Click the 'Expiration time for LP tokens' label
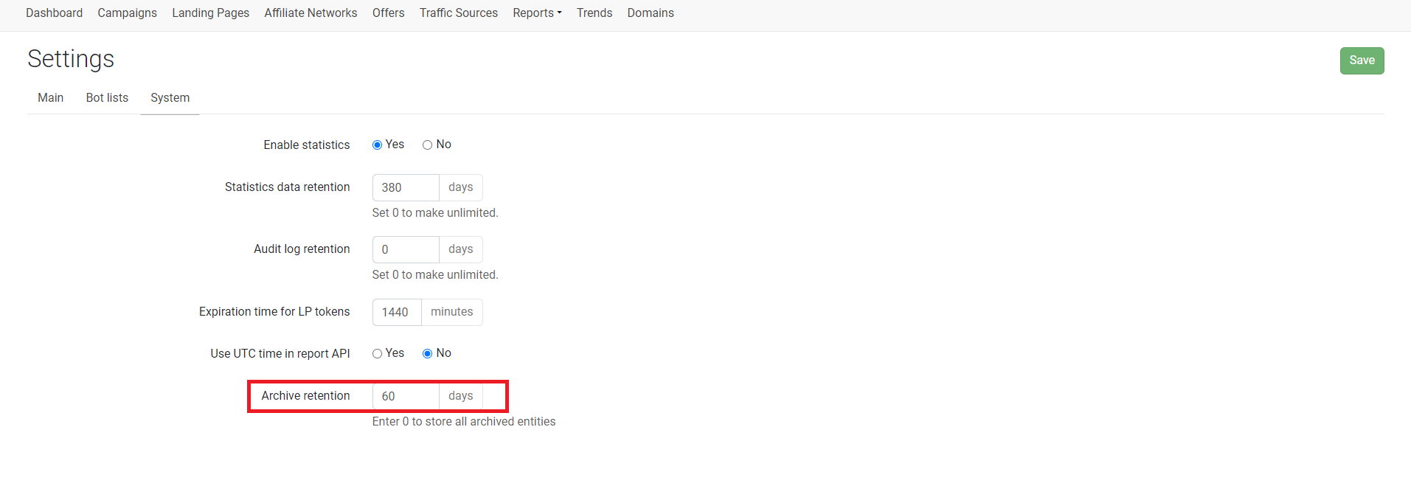The height and width of the screenshot is (486, 1411). (x=274, y=312)
